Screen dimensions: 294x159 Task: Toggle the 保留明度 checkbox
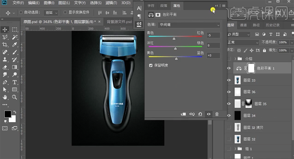151,65
